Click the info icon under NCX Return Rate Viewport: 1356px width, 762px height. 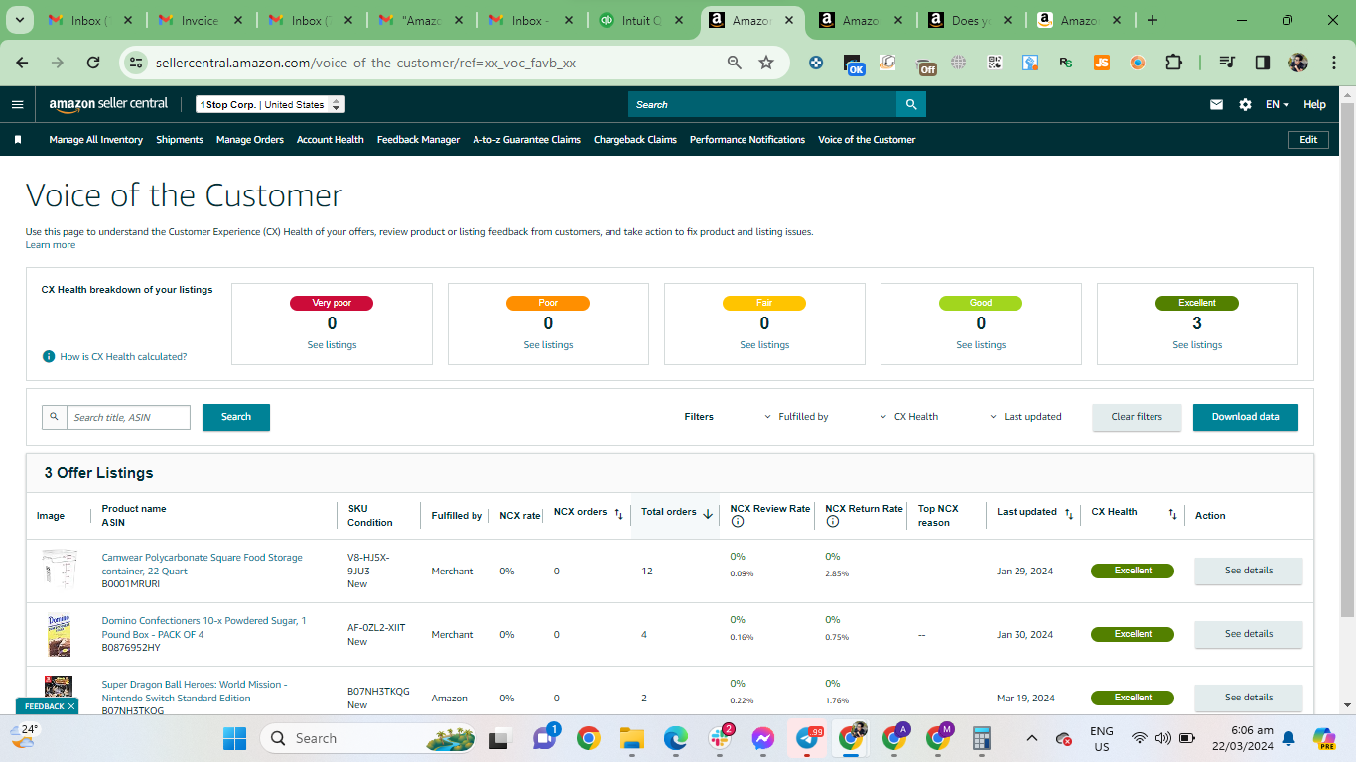coord(832,522)
